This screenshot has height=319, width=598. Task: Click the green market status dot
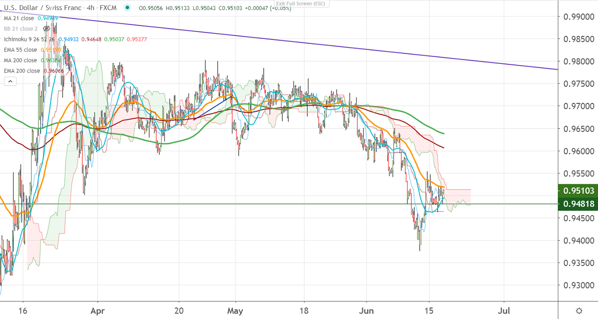point(127,8)
